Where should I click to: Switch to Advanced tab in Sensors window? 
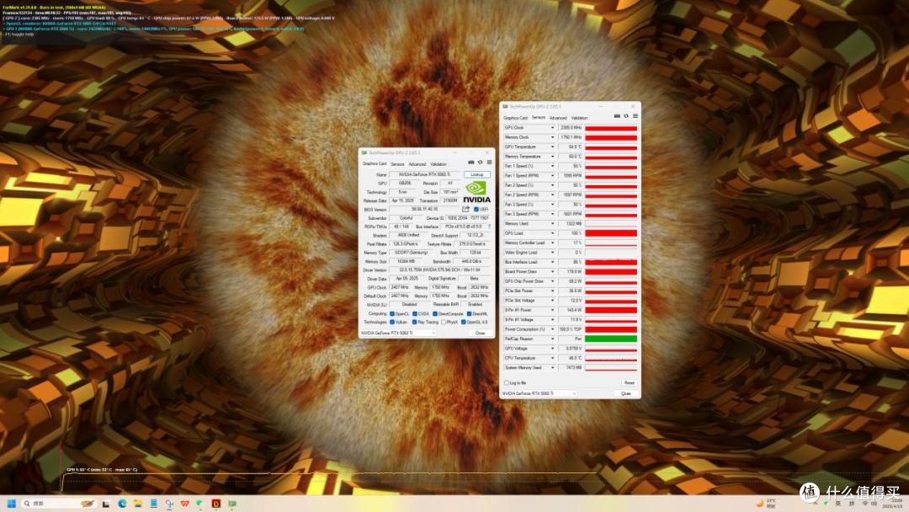558,118
